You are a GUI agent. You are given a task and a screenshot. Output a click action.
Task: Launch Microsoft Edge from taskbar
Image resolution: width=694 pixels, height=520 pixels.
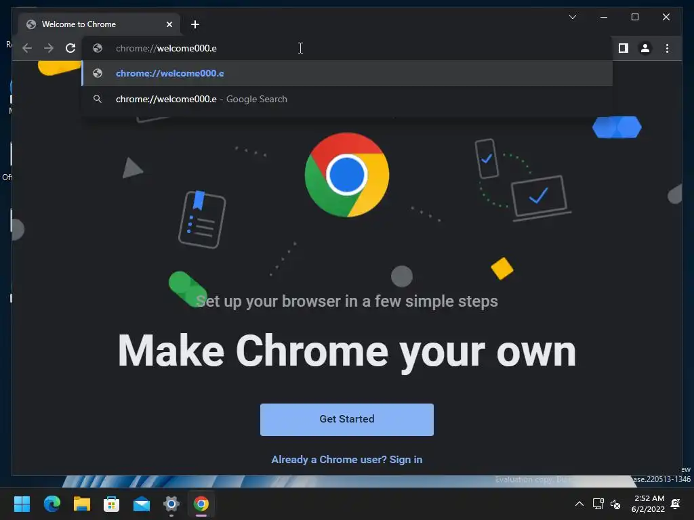[x=52, y=504]
